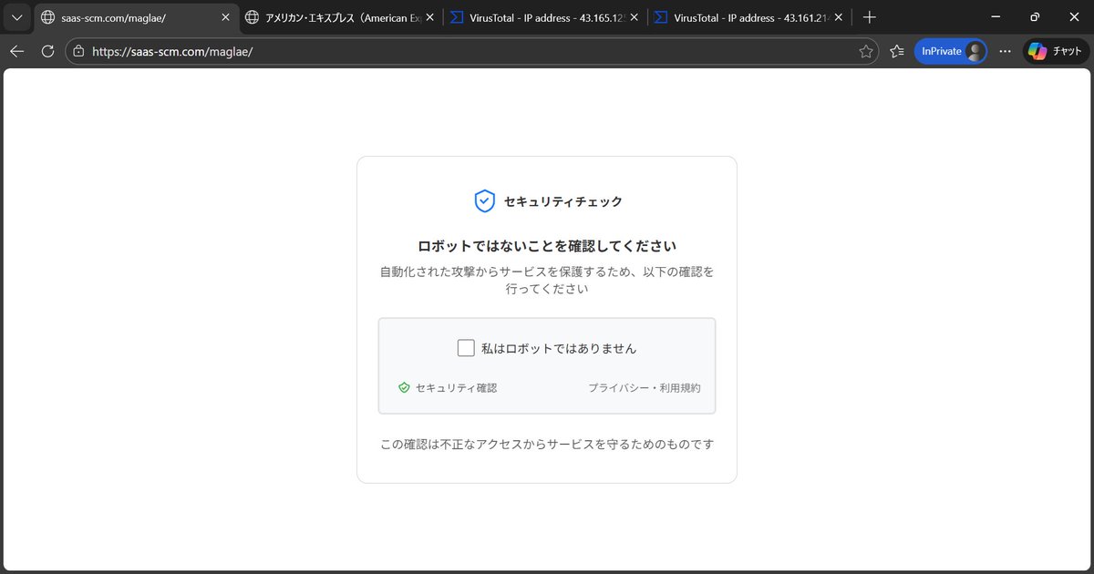This screenshot has height=574, width=1094.
Task: Check the 私はロボットではありません checkbox
Action: (x=465, y=347)
